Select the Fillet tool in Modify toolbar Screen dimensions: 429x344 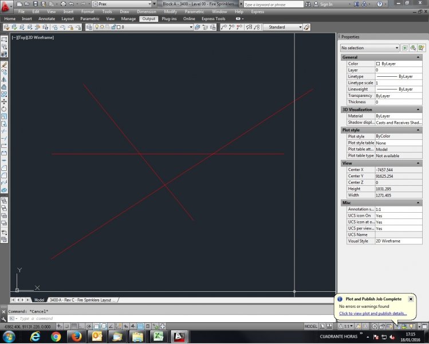(4, 175)
